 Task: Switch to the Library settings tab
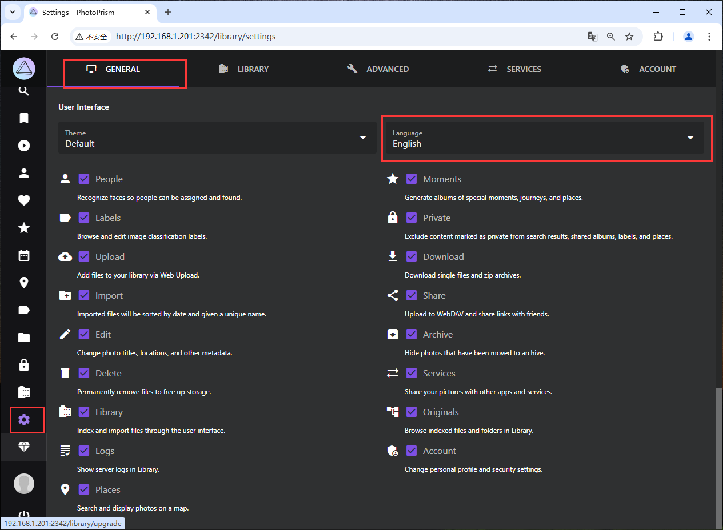(x=244, y=69)
